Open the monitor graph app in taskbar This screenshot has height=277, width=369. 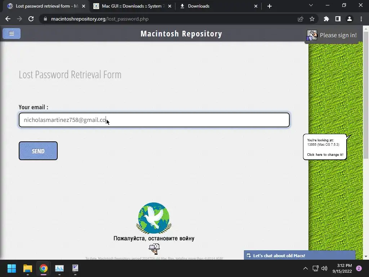(59, 268)
